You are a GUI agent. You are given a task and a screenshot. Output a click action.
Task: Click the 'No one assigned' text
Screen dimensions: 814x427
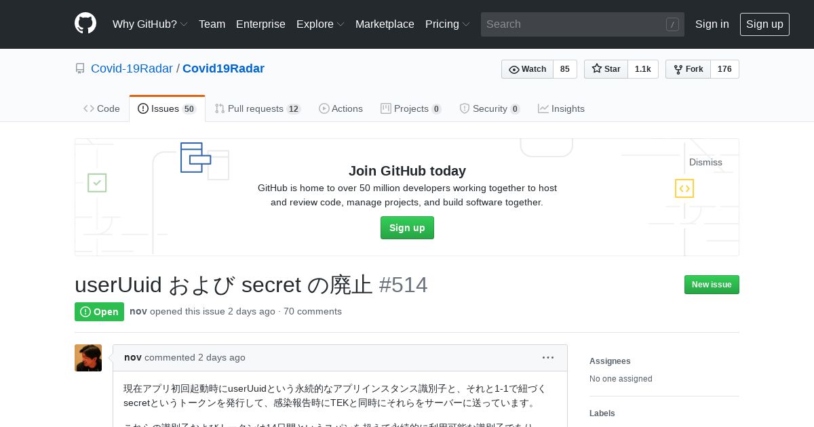[x=621, y=379]
